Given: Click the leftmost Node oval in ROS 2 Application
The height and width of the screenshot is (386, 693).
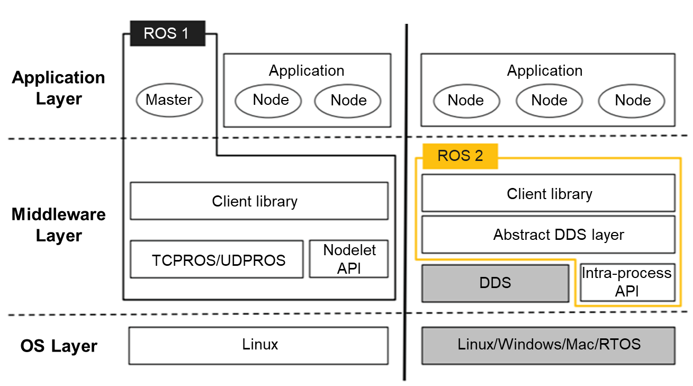Looking at the screenshot, I should click(466, 101).
